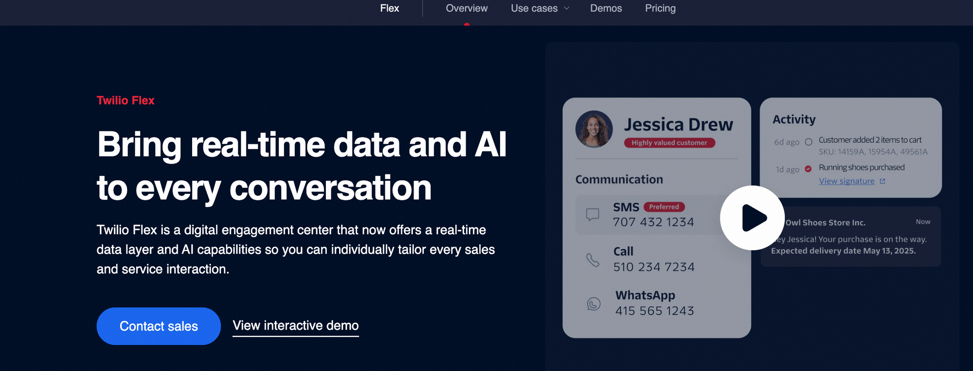The image size is (973, 371).
Task: Click the 1d ago timestamp
Action: pos(788,169)
